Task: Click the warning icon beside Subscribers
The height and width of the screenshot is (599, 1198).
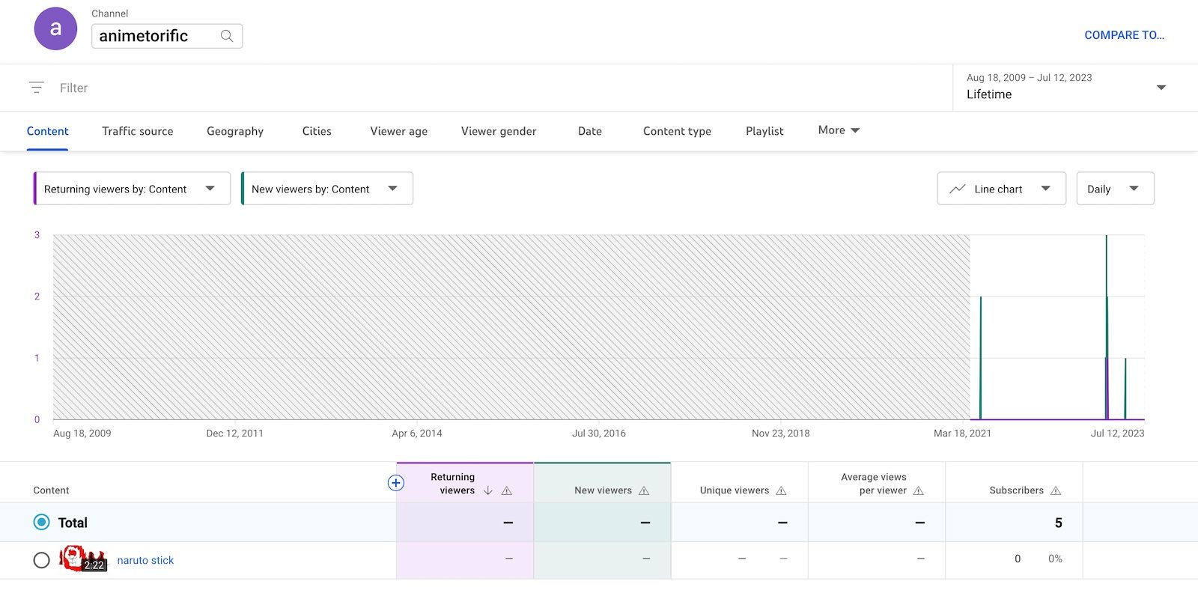Action: coord(1056,490)
